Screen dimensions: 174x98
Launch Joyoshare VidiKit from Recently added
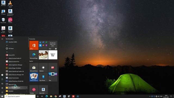click(x=16, y=42)
